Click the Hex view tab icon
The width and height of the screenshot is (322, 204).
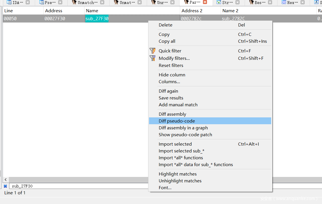click(284, 2)
